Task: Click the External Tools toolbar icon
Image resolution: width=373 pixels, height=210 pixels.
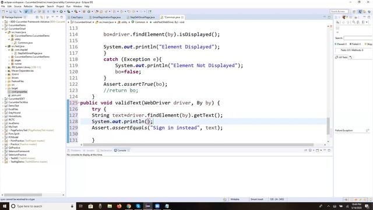Action: pos(76,12)
